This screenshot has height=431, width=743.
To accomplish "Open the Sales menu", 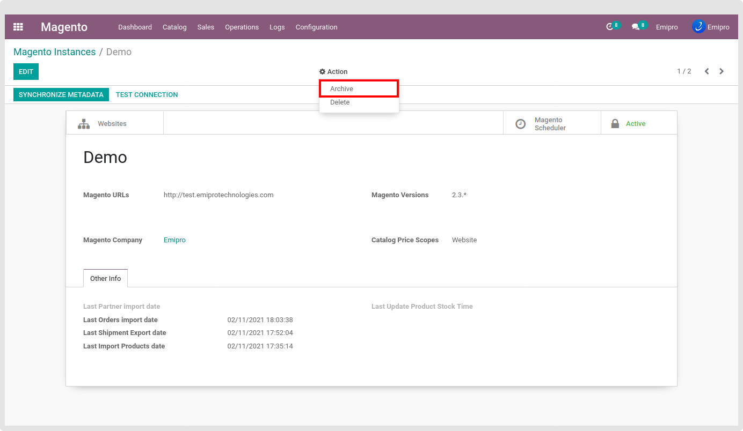I will pos(206,27).
